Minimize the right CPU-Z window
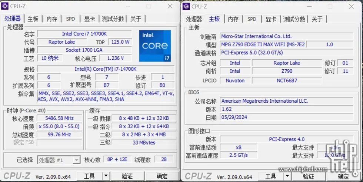The width and height of the screenshot is (363, 182). (309, 6)
